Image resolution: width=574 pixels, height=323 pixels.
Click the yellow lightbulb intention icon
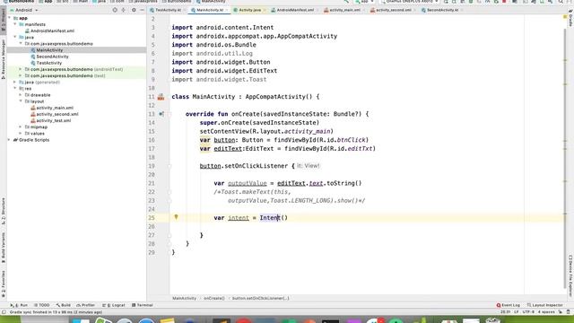pos(176,217)
